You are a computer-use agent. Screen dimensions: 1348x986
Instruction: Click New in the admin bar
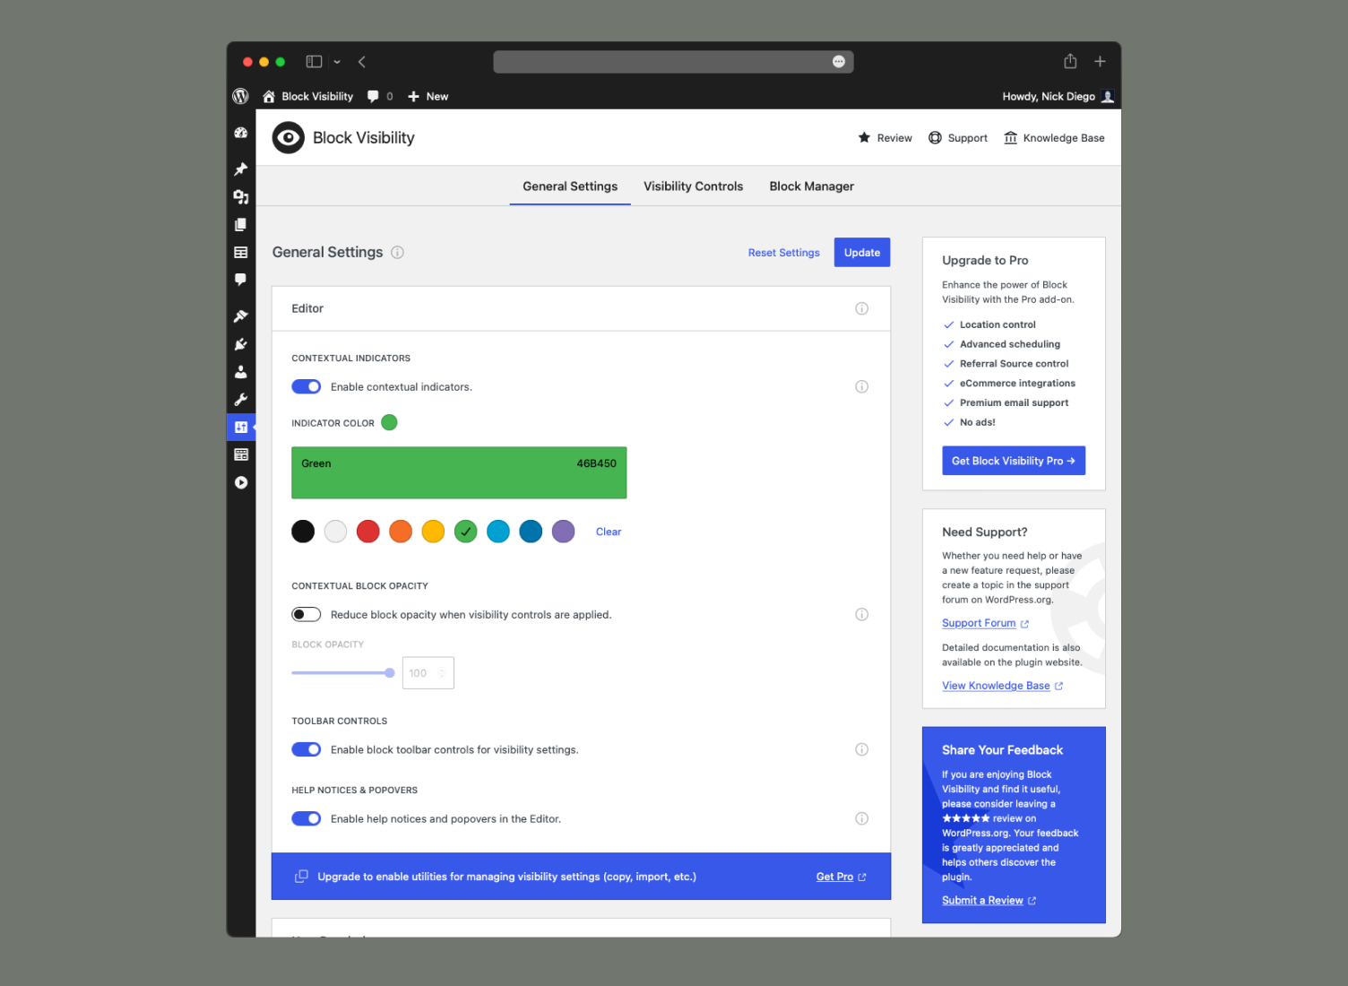click(428, 96)
